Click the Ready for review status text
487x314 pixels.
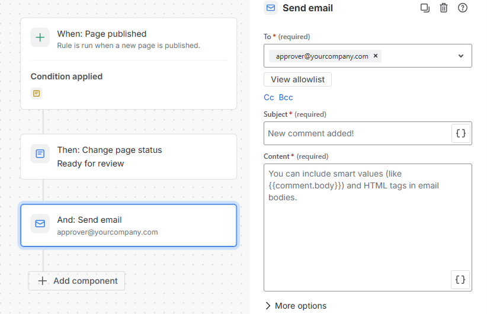tap(91, 164)
